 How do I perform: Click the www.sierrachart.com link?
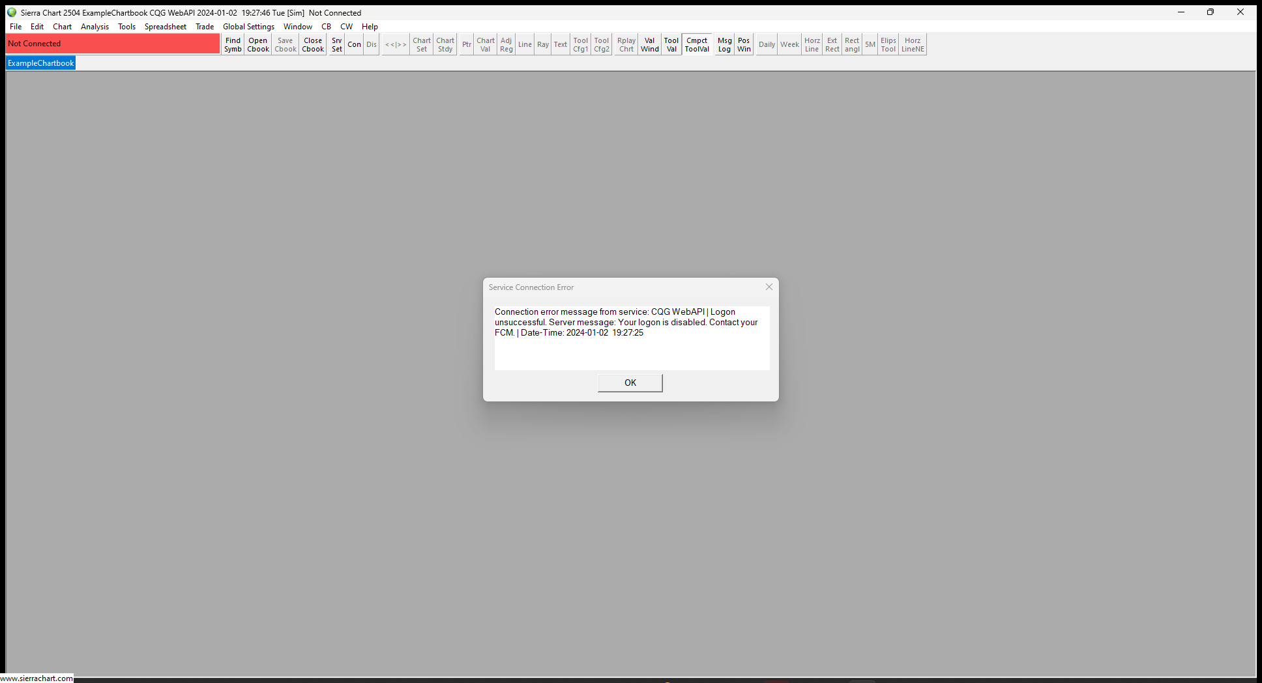(37, 678)
